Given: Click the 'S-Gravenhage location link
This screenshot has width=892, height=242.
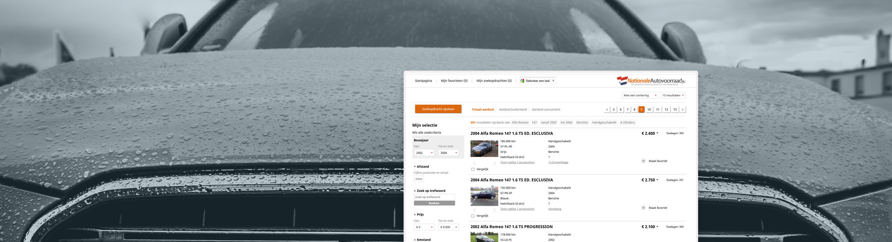Looking at the screenshot, I should tap(558, 162).
